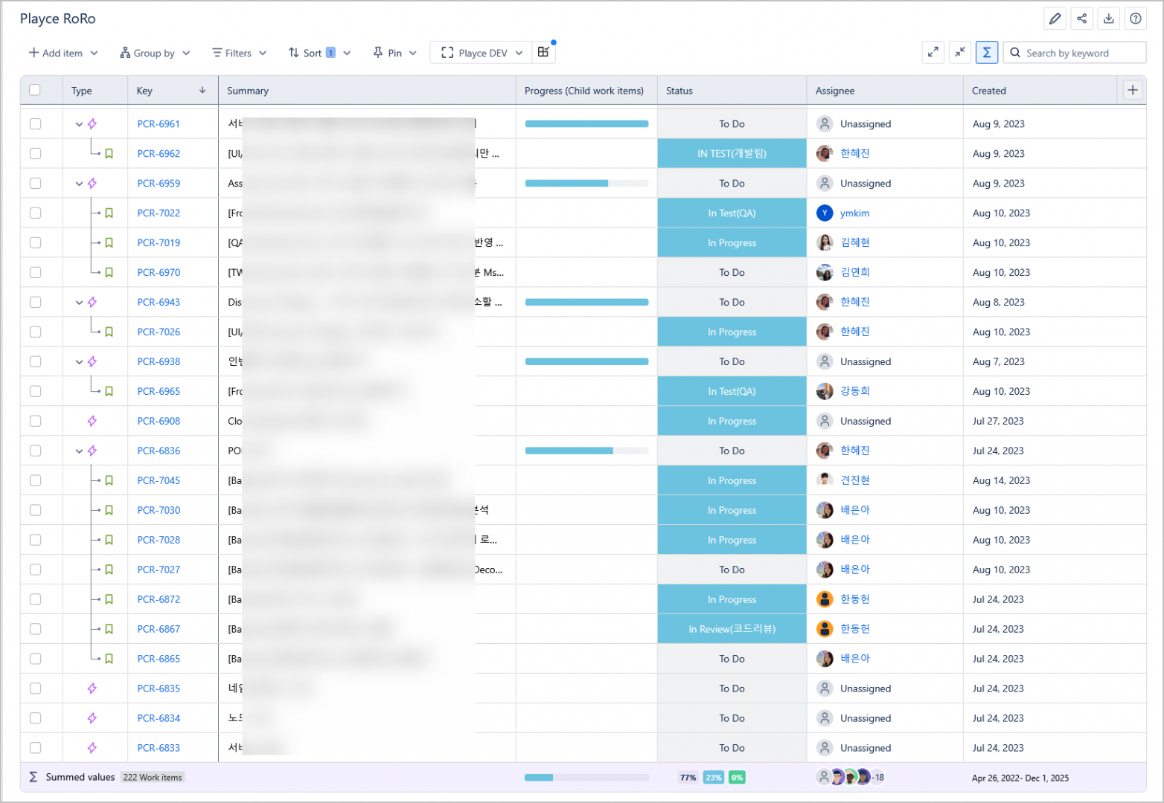Click the Search by keyword field
The height and width of the screenshot is (803, 1164).
1080,53
